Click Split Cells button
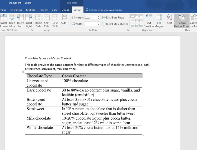This screenshot has height=150, width=197. (47, 21)
